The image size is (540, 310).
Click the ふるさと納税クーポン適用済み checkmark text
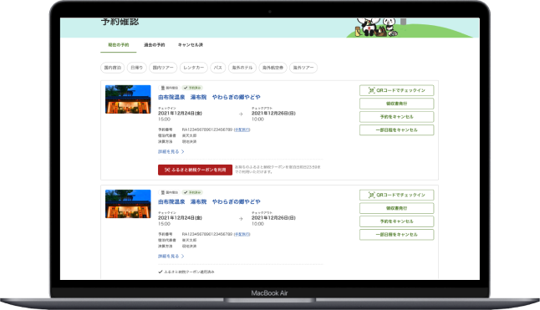186,272
